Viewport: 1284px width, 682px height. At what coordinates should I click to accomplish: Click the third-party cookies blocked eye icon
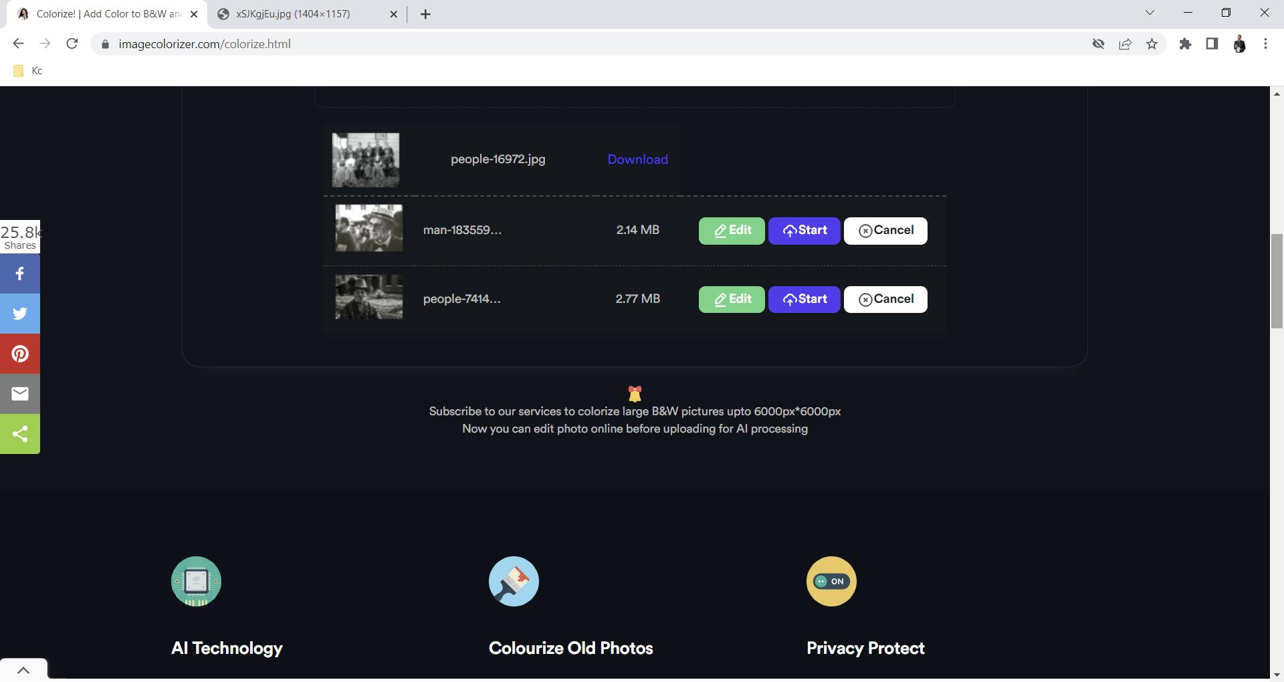(1098, 44)
